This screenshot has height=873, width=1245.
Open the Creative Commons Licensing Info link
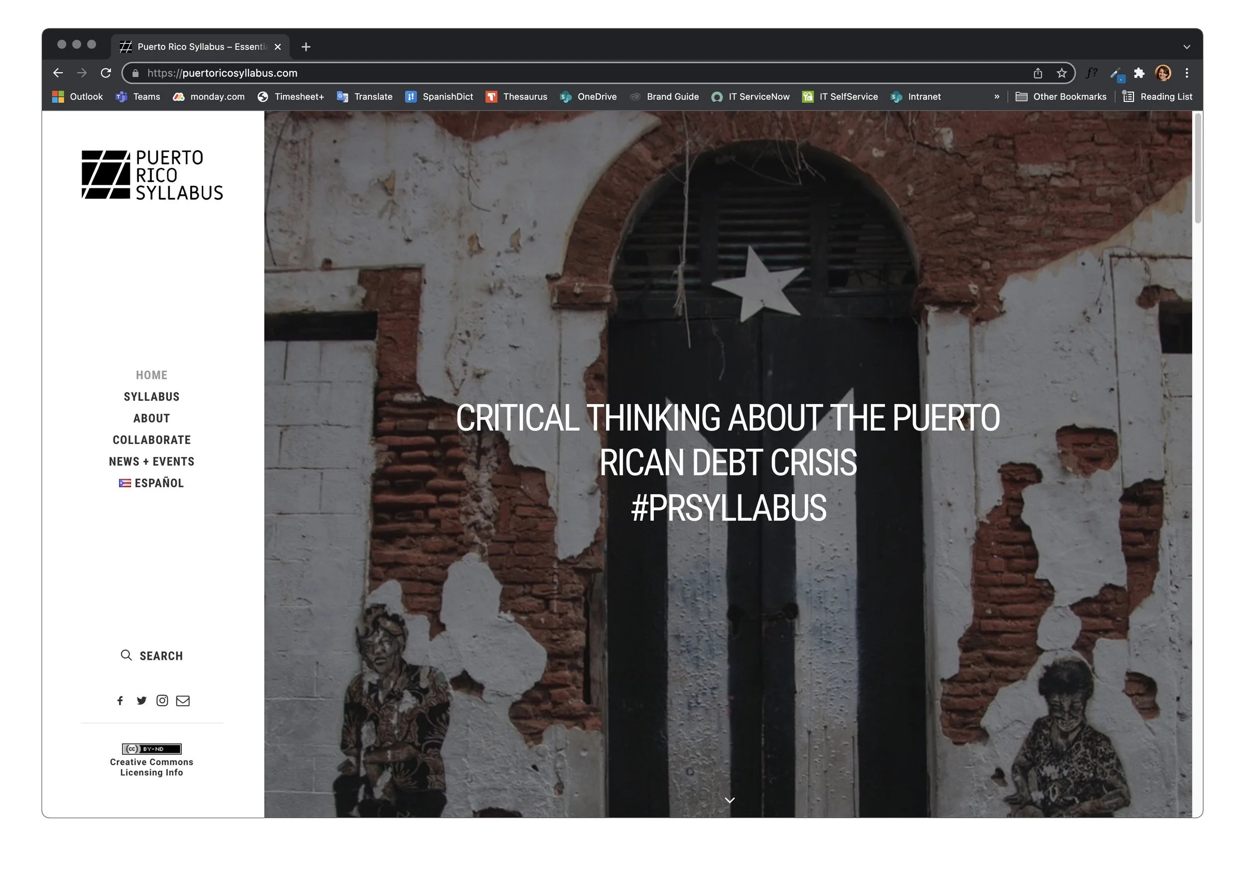(x=151, y=767)
